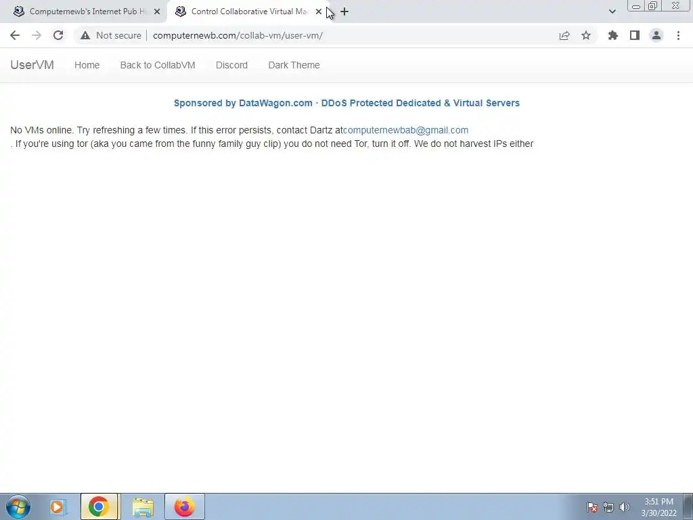This screenshot has width=693, height=520.
Task: Launch Windows Media Player from taskbar
Action: pyautogui.click(x=57, y=506)
